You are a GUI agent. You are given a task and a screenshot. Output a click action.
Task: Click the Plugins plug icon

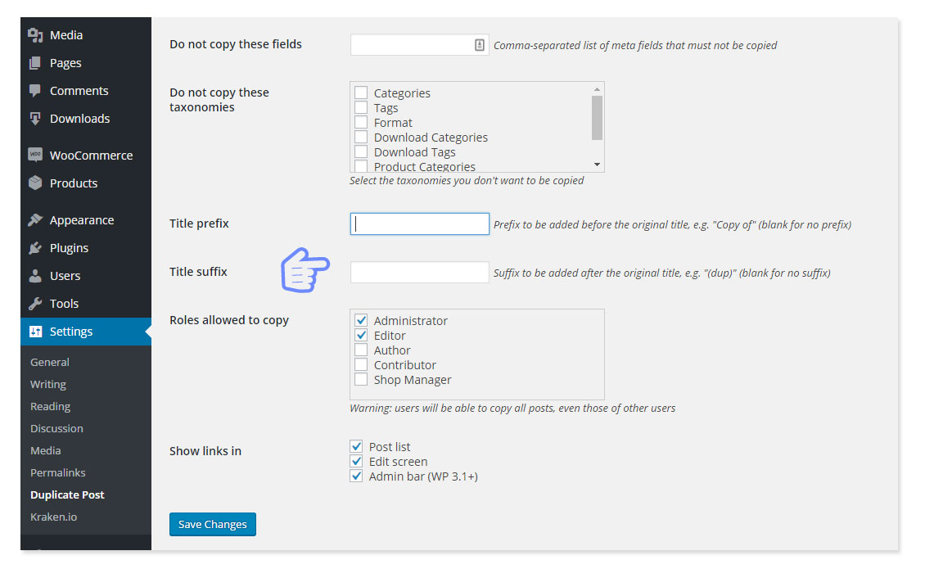coord(35,248)
